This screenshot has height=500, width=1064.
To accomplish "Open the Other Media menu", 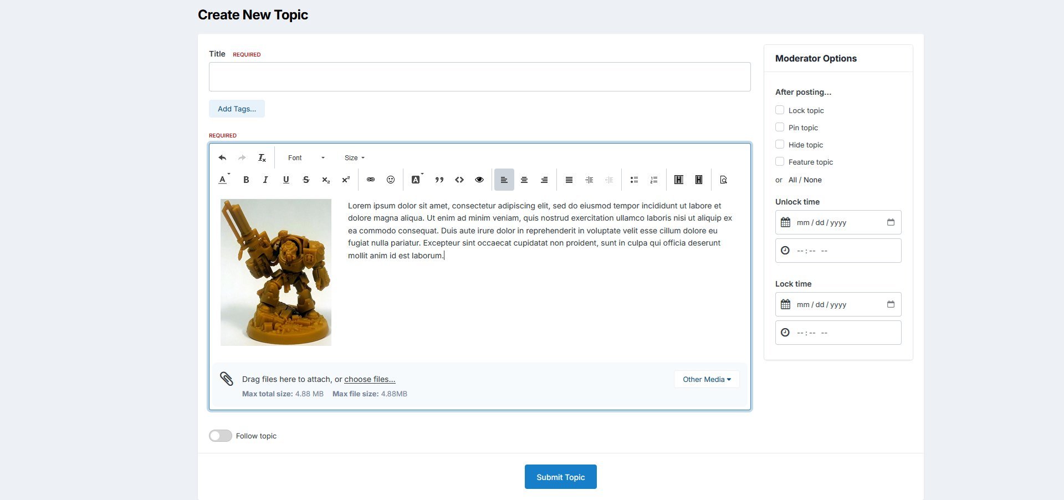I will click(x=707, y=379).
